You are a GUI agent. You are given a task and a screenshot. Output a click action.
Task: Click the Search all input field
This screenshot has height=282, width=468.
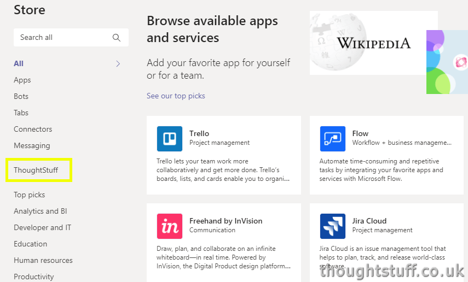tap(71, 37)
